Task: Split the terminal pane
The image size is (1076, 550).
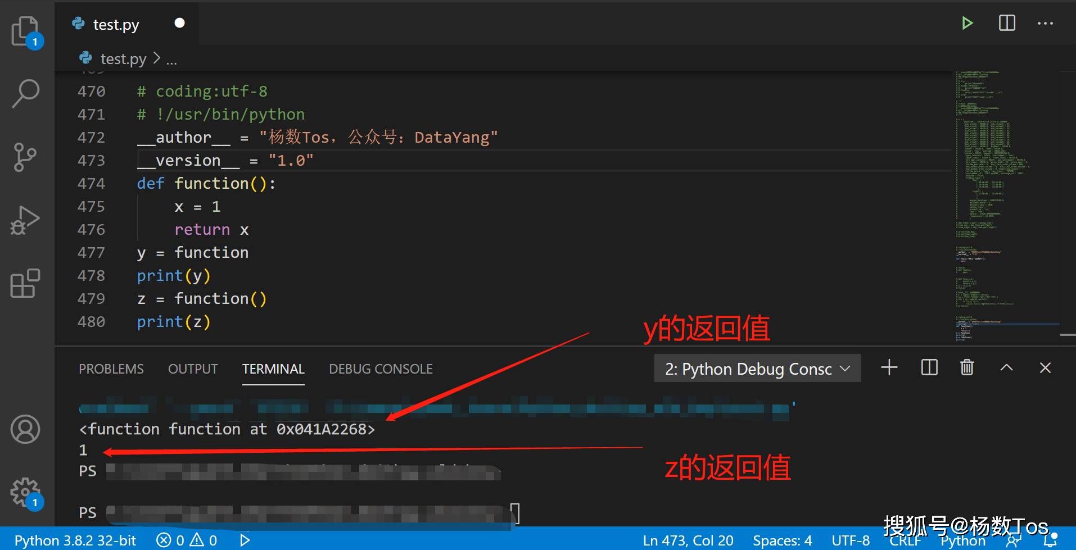Action: pyautogui.click(x=929, y=368)
